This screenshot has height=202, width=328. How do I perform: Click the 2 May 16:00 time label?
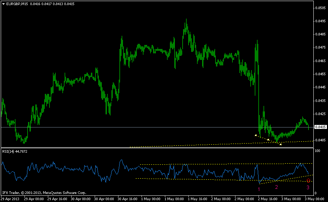click(x=268, y=199)
